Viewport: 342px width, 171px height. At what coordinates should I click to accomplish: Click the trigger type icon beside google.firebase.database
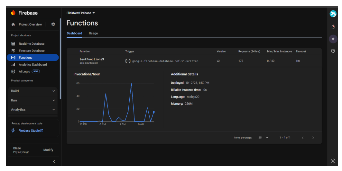click(128, 61)
